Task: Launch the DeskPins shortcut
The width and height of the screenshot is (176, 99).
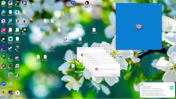Action: (x=17, y=57)
